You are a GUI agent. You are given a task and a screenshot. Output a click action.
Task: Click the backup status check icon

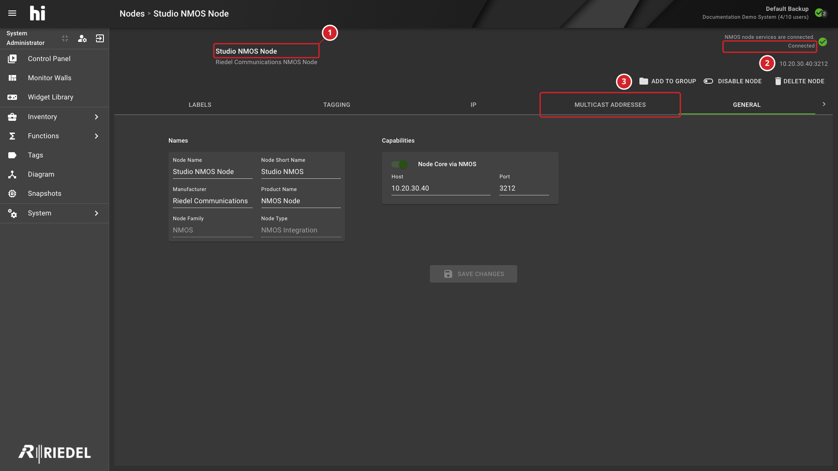[x=820, y=13]
